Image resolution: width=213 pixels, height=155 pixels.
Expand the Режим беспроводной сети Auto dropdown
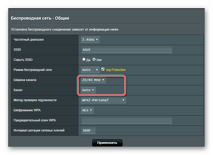pos(90,70)
